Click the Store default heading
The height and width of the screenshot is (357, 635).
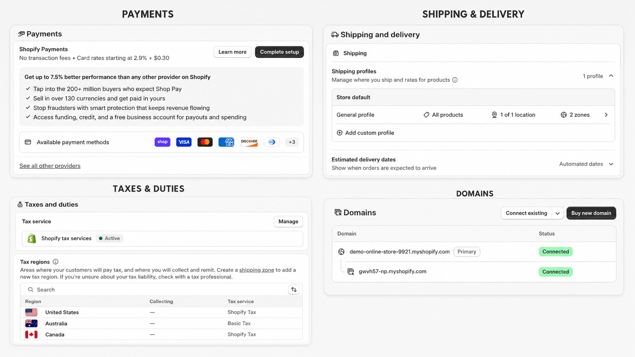(x=353, y=97)
